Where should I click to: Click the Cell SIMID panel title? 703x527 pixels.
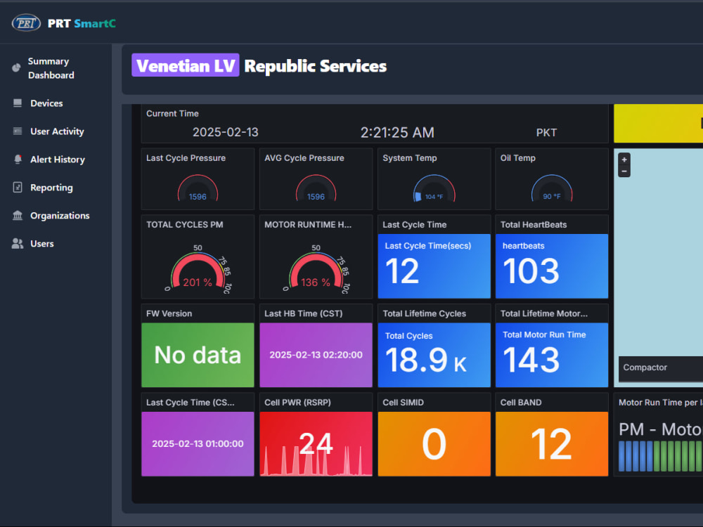tap(403, 403)
